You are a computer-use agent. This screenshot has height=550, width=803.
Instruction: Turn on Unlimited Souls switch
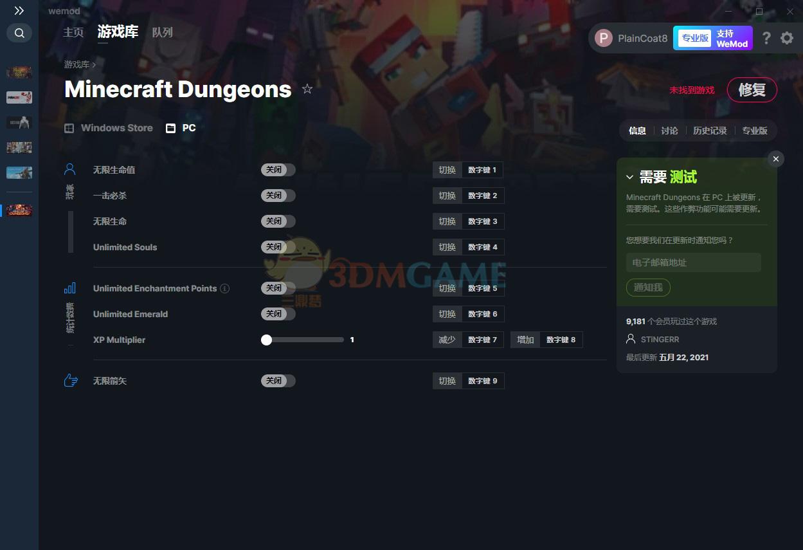[x=278, y=247]
